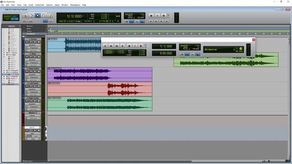Click the Master 2 track name
Image resolution: width=292 pixels, height=164 pixels.
click(33, 113)
